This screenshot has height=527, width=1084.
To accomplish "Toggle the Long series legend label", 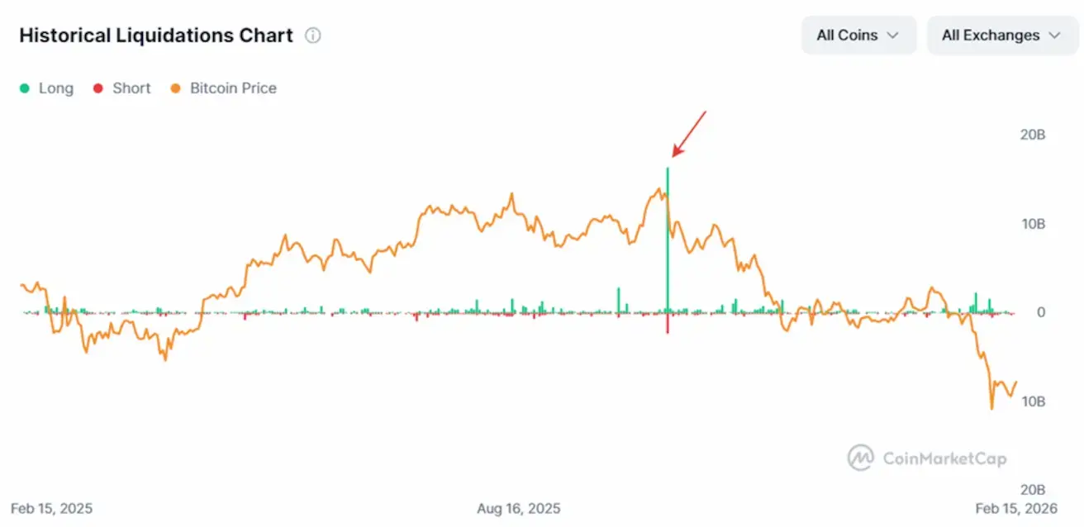I will tap(56, 88).
